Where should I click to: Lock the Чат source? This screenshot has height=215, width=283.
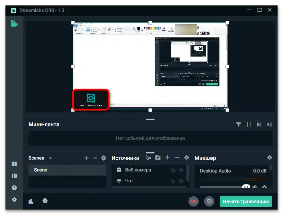point(173,181)
